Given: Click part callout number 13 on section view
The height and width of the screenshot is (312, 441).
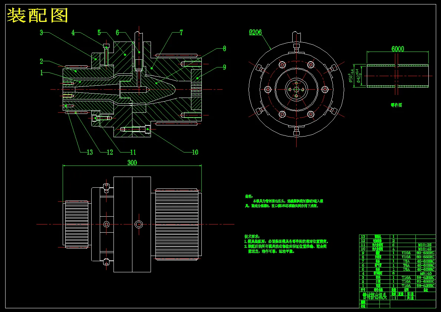Looking at the screenshot, I should (x=90, y=152).
